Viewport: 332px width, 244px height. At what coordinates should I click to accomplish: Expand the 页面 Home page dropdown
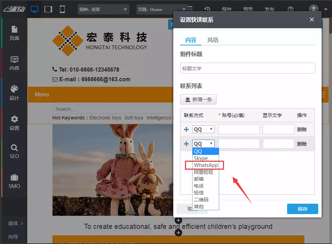[162, 9]
